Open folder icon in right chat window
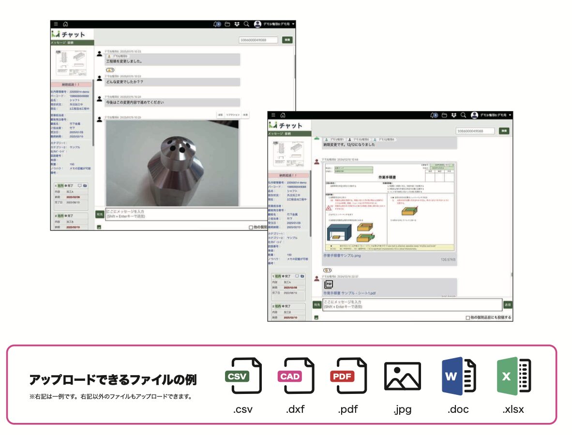This screenshot has height=435, width=572. pyautogui.click(x=444, y=115)
